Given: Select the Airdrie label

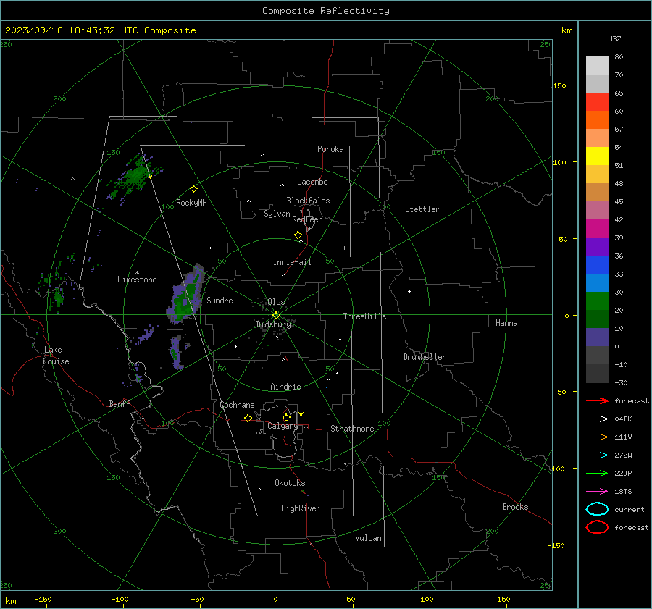Looking at the screenshot, I should 285,387.
